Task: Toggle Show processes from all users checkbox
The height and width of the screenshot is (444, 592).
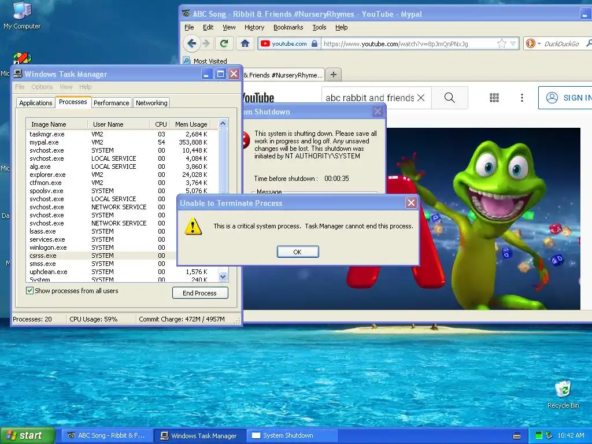Action: click(30, 291)
